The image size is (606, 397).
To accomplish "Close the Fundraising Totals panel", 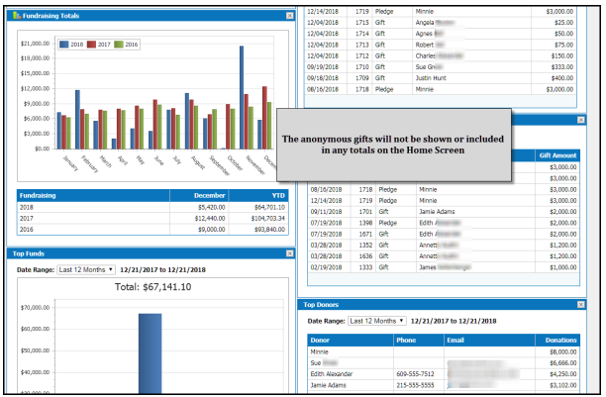I will [289, 16].
